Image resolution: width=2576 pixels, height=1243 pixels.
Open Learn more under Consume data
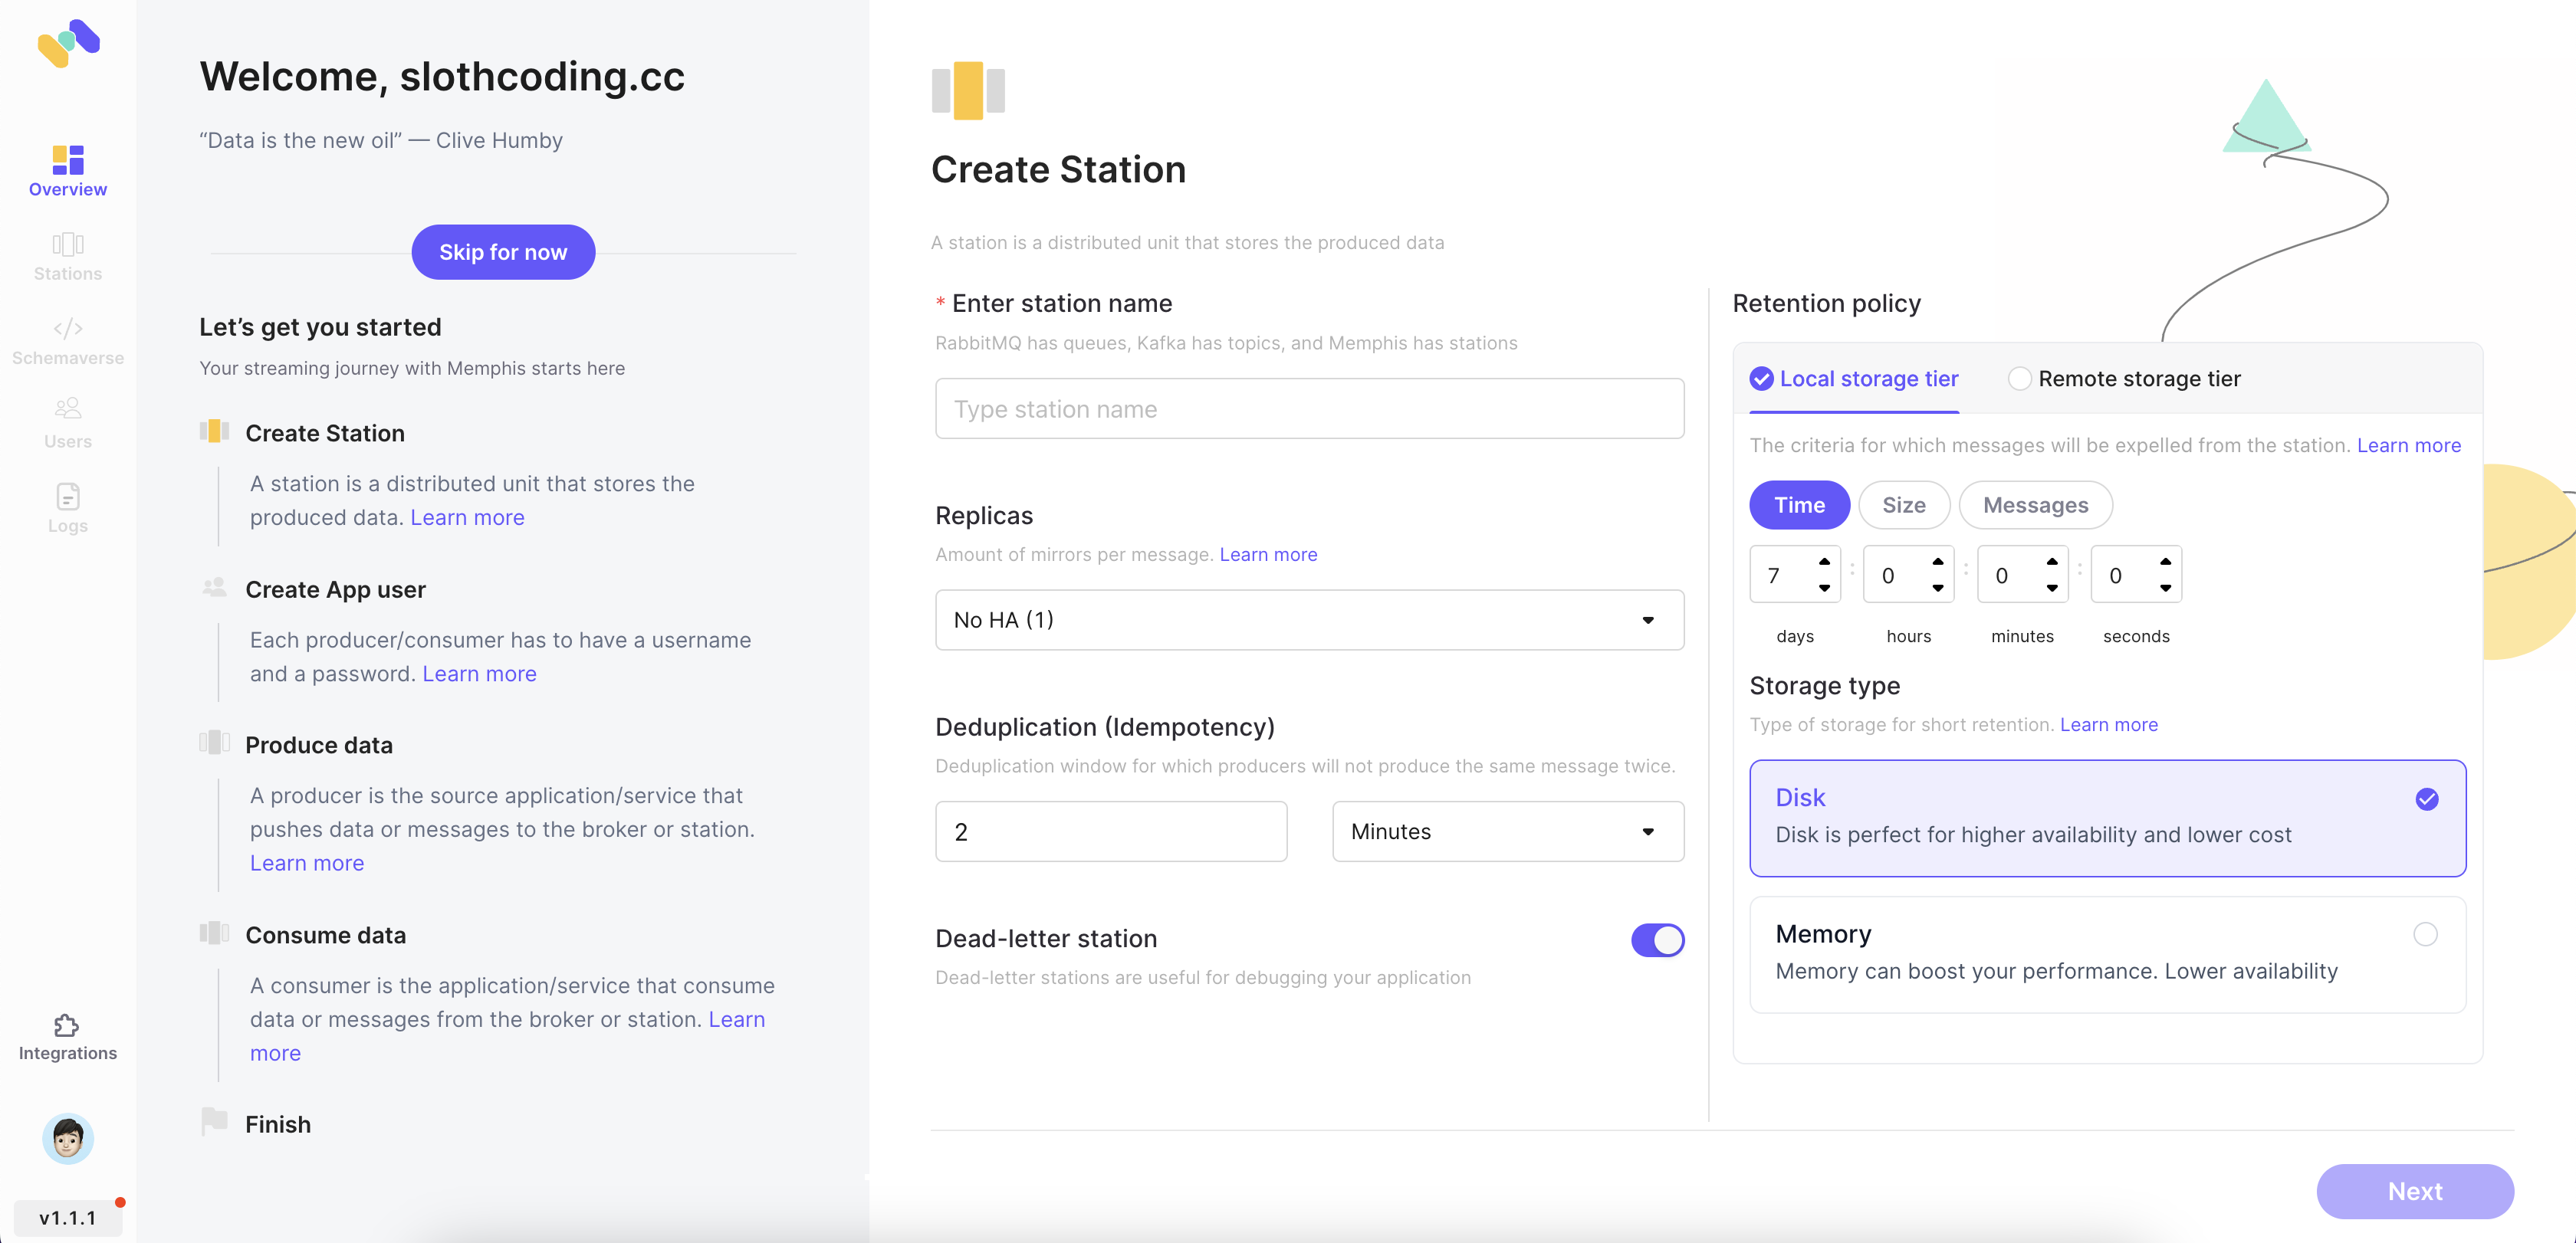coord(737,1019)
